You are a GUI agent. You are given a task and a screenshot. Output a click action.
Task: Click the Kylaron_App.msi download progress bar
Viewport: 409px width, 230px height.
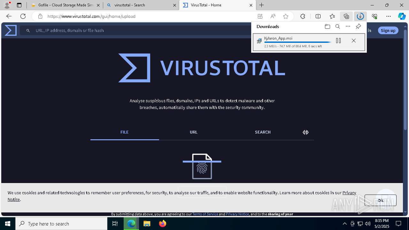[x=297, y=42]
